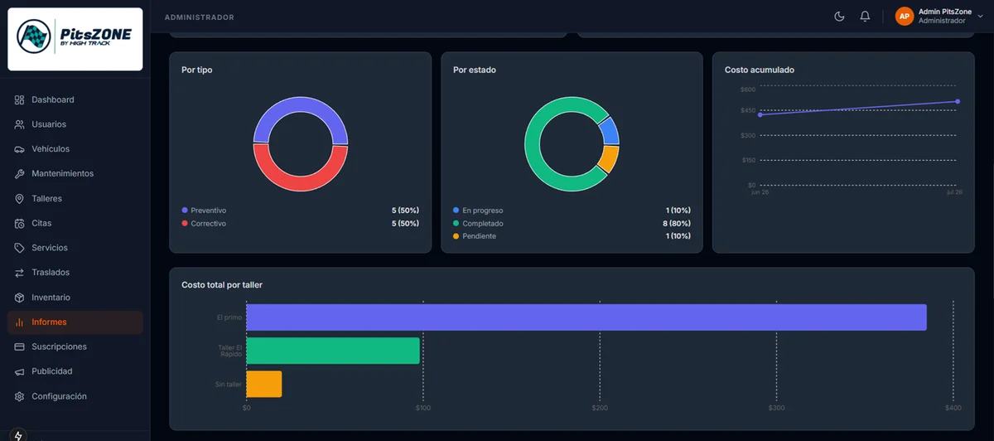Click the Sin taller orange bar
The image size is (994, 441).
[x=264, y=384]
